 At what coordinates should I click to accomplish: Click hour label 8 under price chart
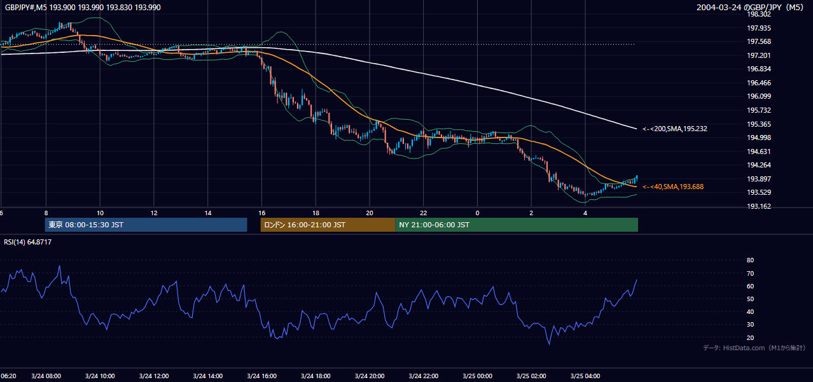tap(46, 213)
